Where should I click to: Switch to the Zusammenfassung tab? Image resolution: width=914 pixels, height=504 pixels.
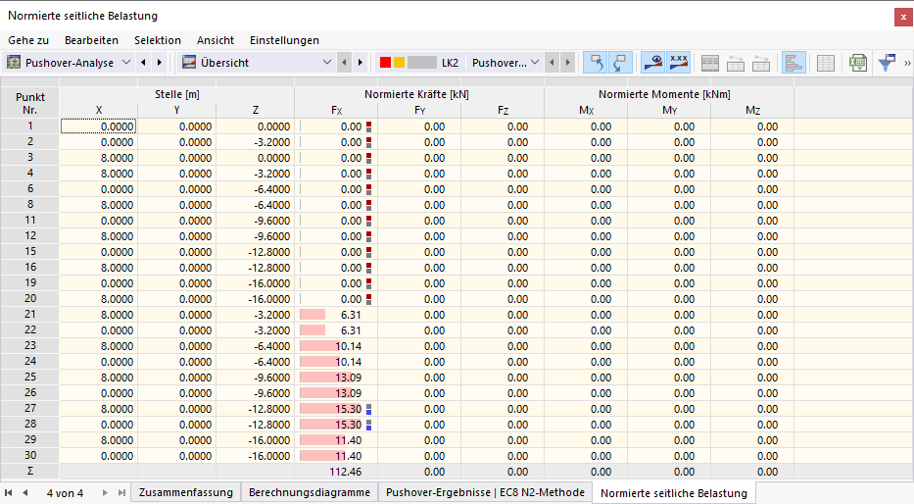click(x=186, y=492)
